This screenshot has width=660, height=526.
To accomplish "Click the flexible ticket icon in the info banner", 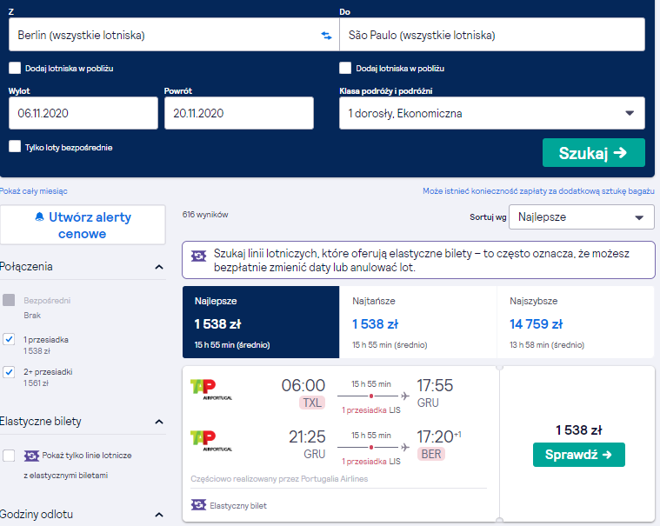I will click(198, 256).
